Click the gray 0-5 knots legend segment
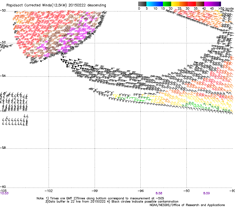The width and height of the screenshot is (235, 207). [x=142, y=4]
